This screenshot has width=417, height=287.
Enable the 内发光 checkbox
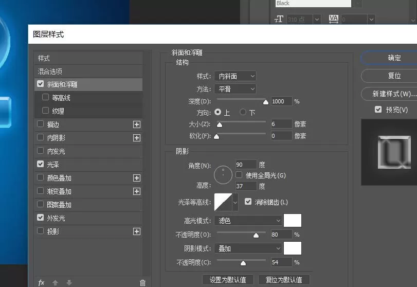click(41, 151)
